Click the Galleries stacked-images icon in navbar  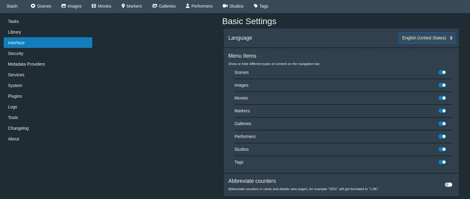click(x=155, y=6)
